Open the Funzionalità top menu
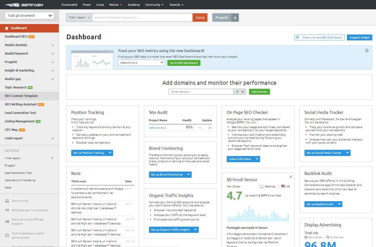Viewport: 376px width, 247px height. point(69,5)
